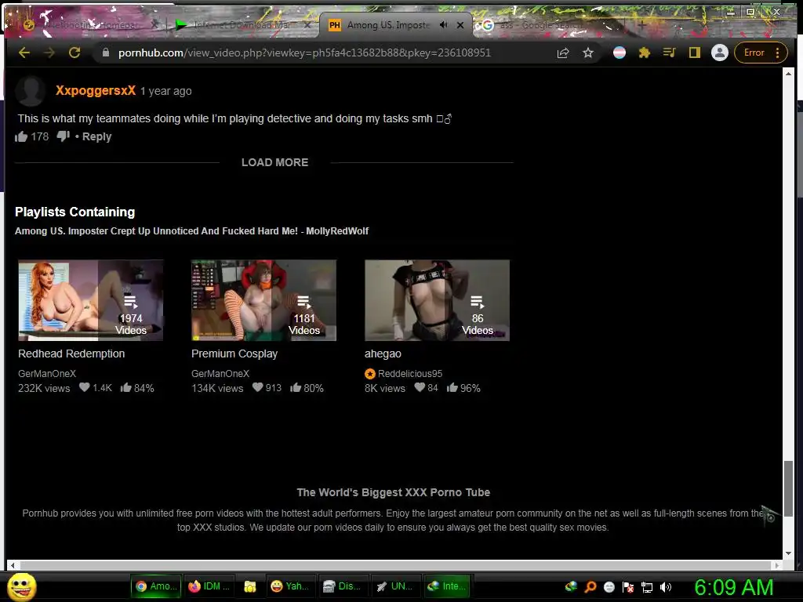Dislike the comment with thumbs down

[x=63, y=136]
